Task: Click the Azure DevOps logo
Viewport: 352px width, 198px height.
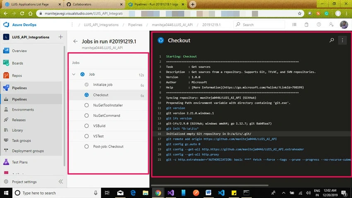Action: 6,25
